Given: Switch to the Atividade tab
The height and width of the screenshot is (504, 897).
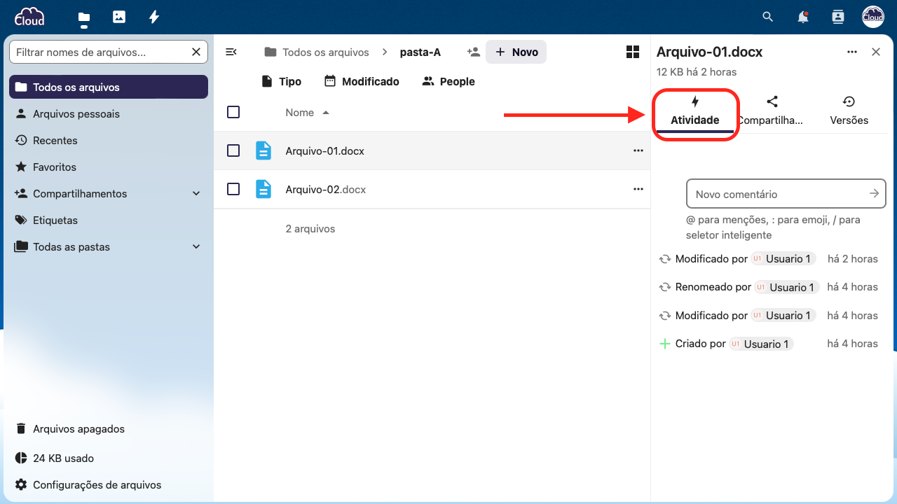Looking at the screenshot, I should pos(695,112).
